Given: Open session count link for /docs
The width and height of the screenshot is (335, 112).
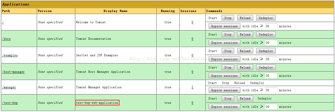Looking at the screenshot, I should (x=192, y=39).
